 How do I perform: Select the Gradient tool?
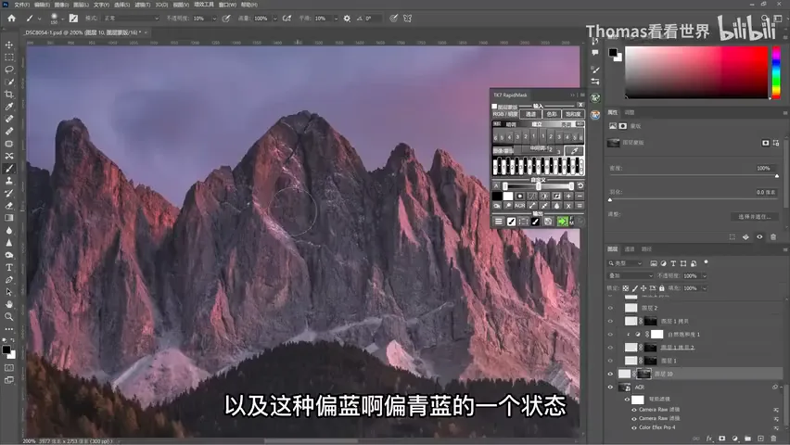[9, 218]
